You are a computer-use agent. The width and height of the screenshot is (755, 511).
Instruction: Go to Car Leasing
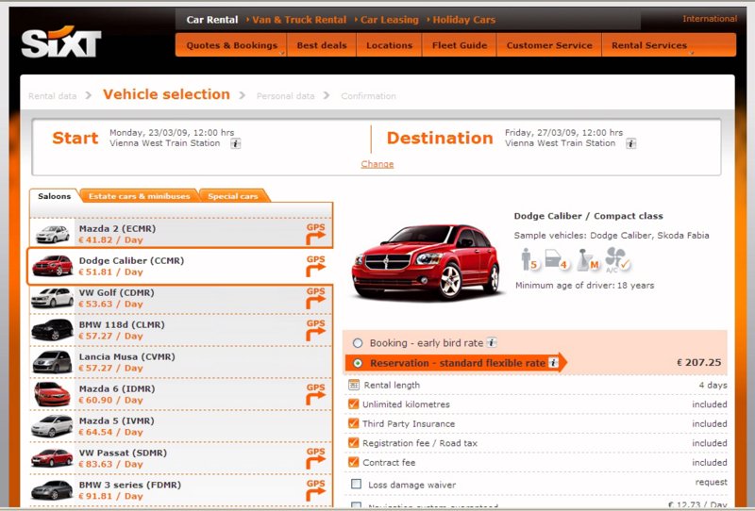390,20
